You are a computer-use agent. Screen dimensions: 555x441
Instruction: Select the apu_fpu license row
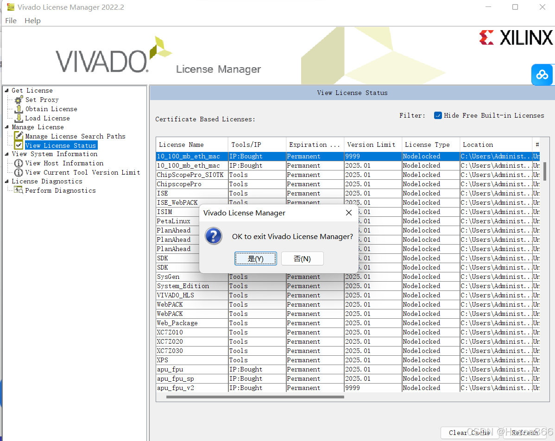coord(348,370)
